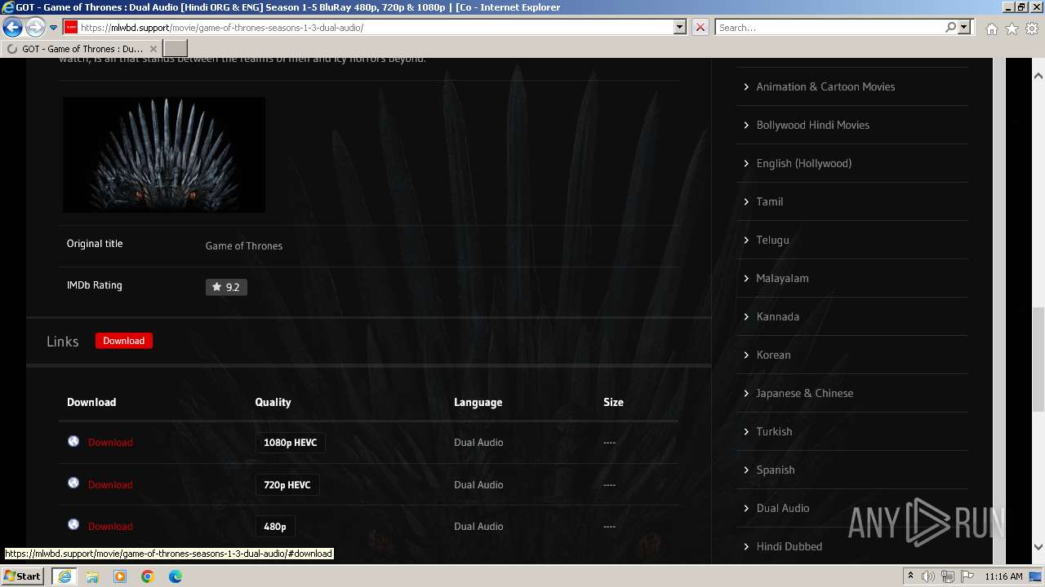Click Download link for 720p HEVC

(x=110, y=484)
